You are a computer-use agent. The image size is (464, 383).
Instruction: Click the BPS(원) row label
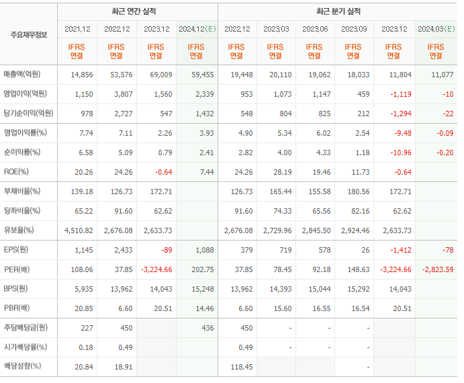15,289
